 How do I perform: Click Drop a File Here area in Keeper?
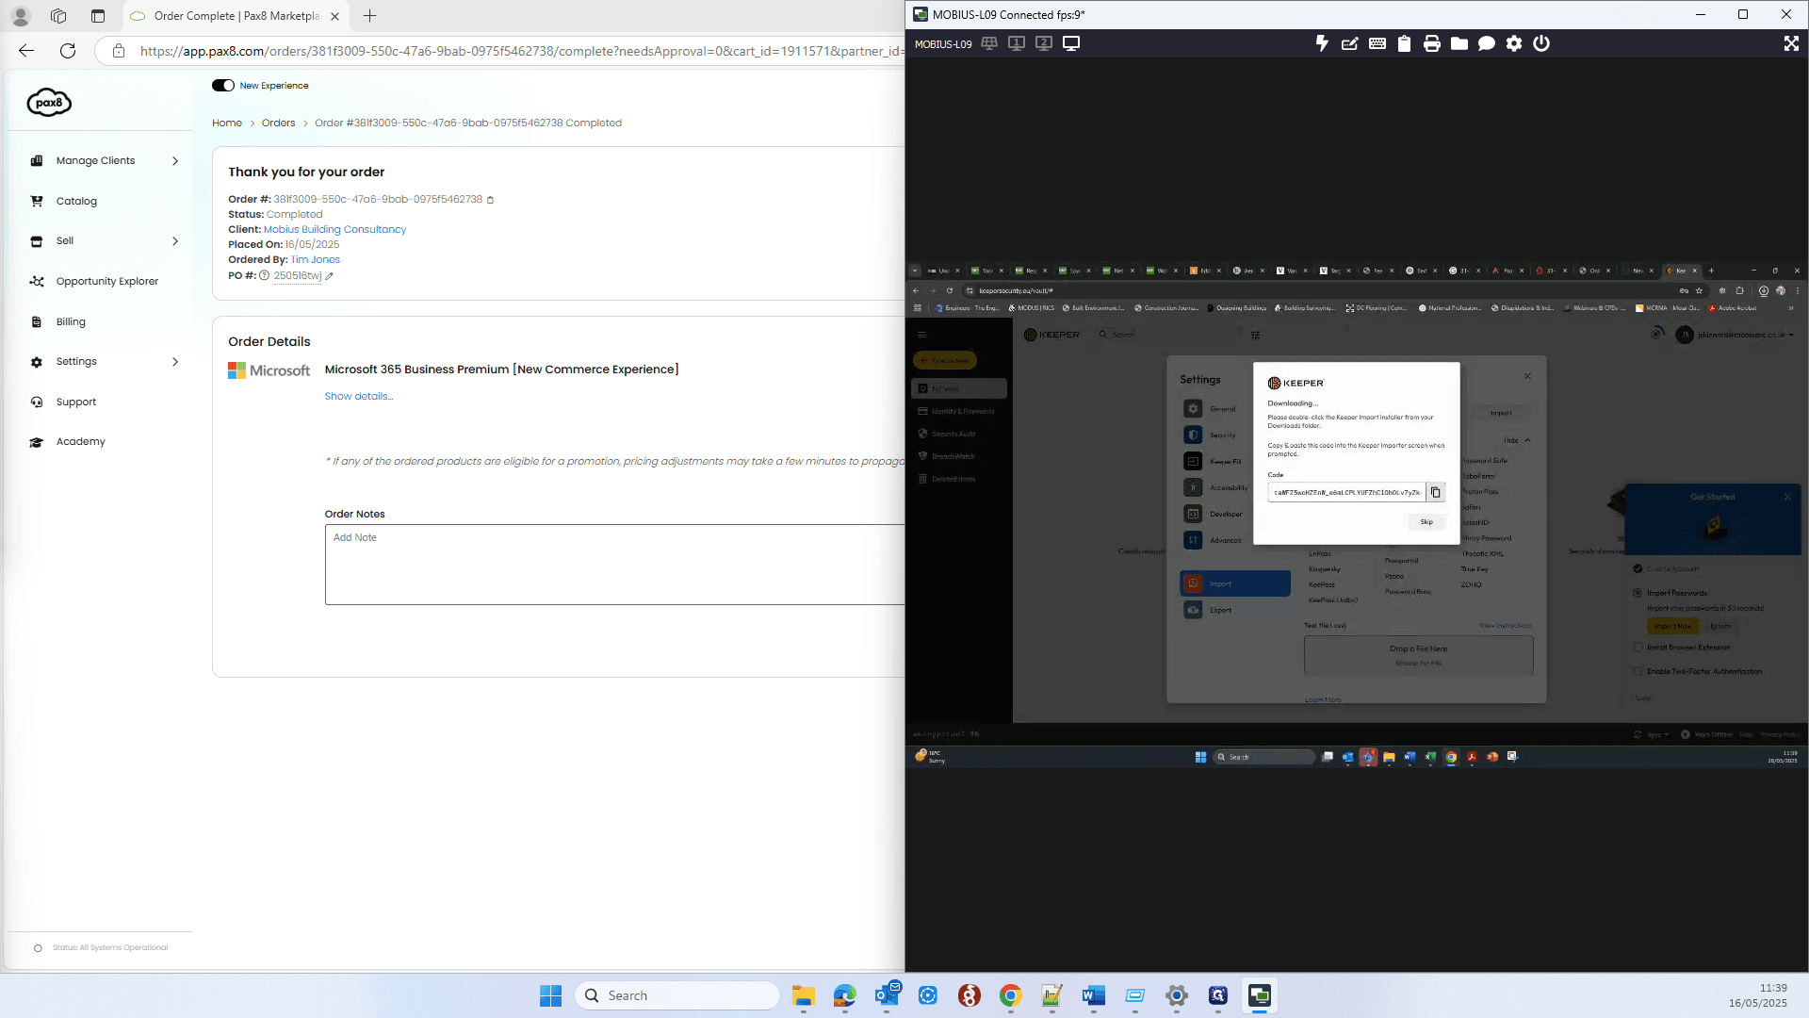click(x=1418, y=654)
